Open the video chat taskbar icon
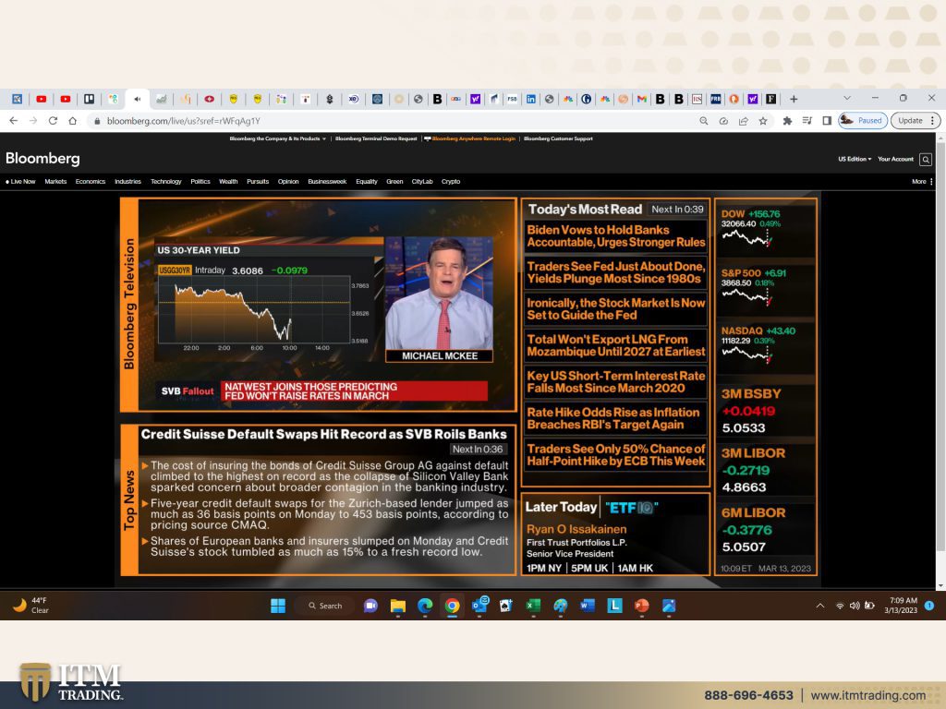This screenshot has height=709, width=946. pos(370,606)
